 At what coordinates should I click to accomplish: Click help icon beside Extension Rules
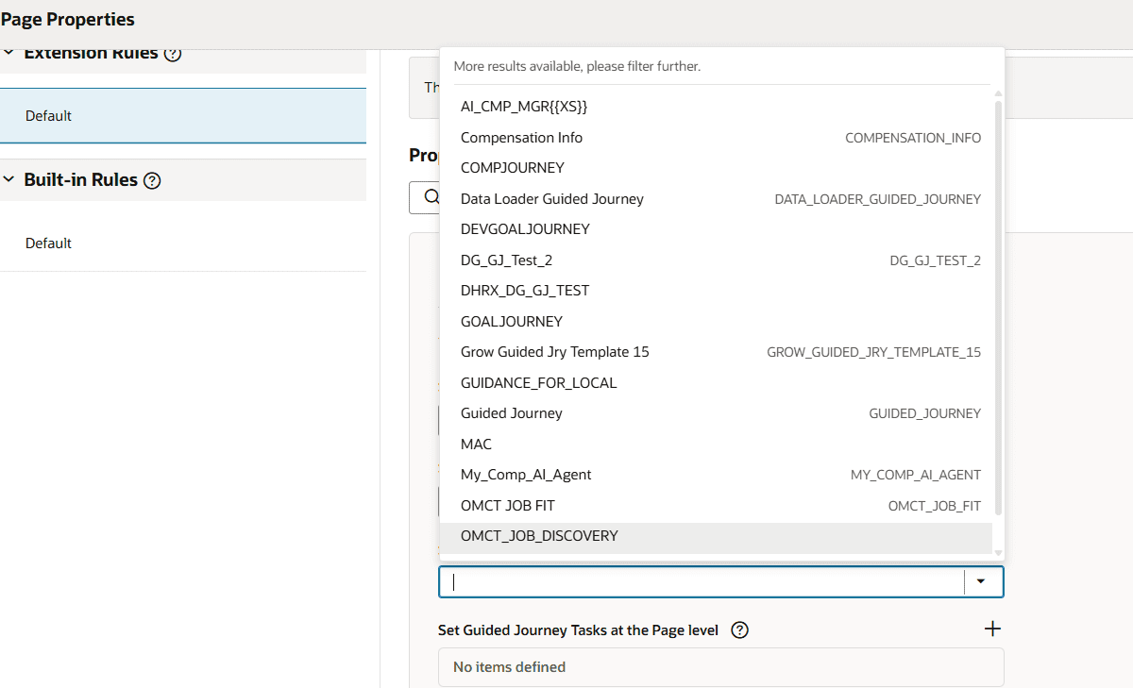click(x=173, y=54)
